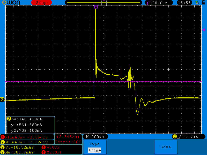This screenshot has height=155, width=207.
Task: Toggle the red Stop run status
Action: pos(41,3)
